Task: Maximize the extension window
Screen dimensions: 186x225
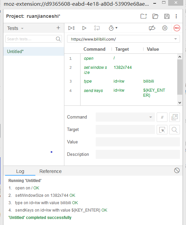Action: click(164, 3)
